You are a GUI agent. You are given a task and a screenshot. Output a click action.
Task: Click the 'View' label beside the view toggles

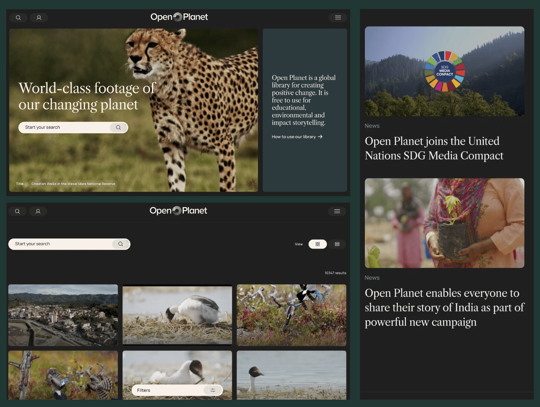(x=299, y=244)
